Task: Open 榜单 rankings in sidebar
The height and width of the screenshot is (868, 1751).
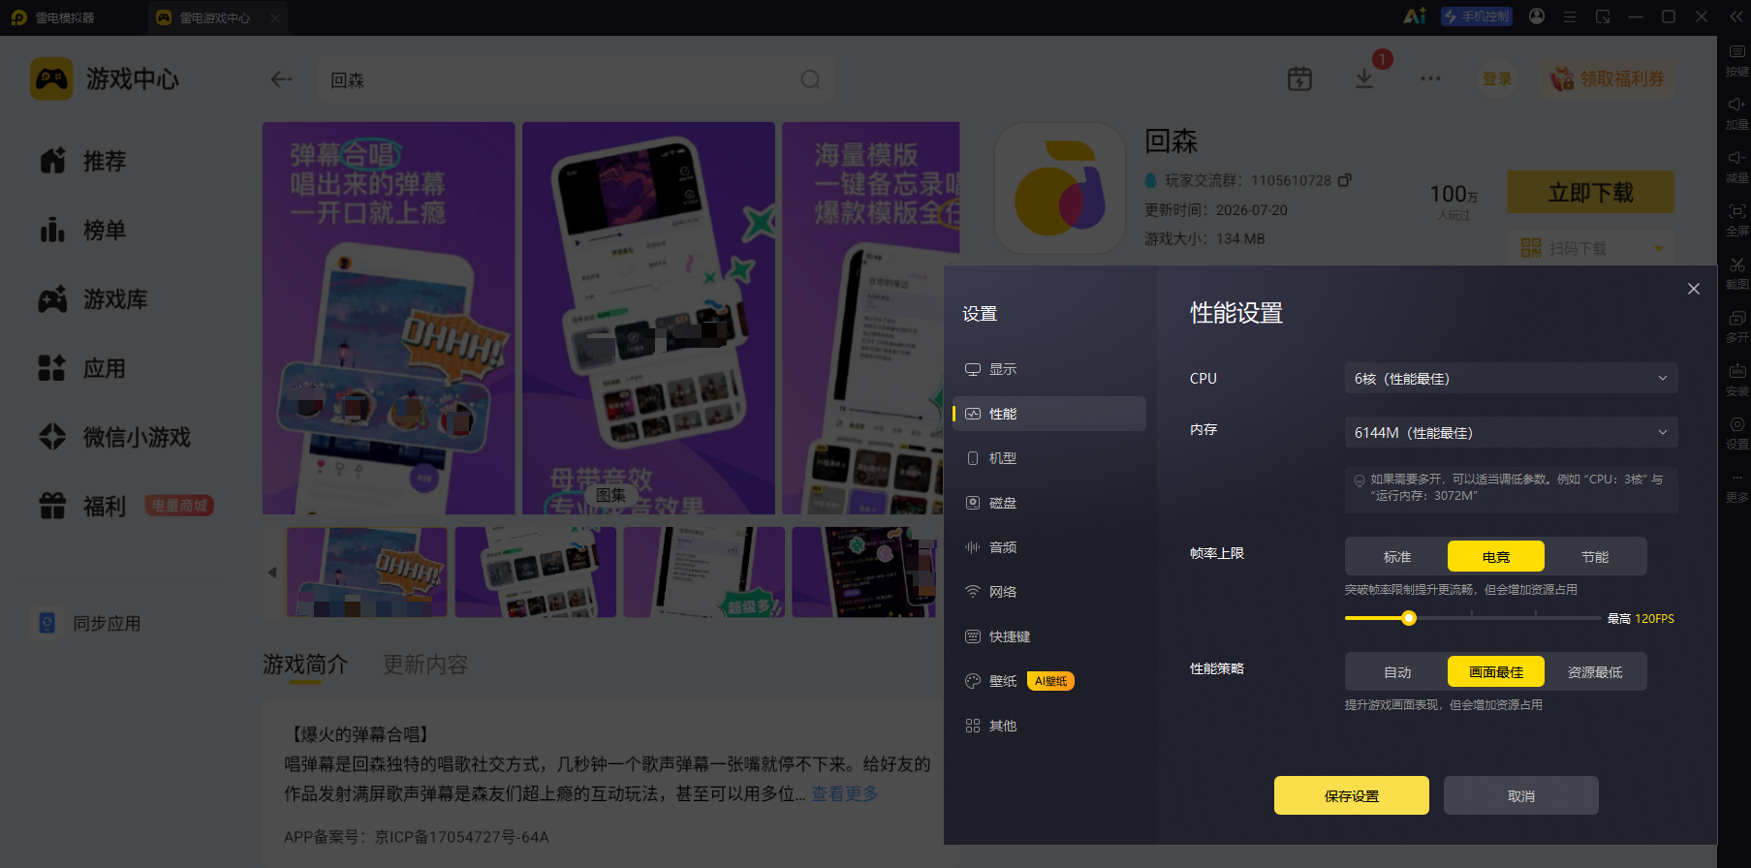Action: pyautogui.click(x=83, y=231)
